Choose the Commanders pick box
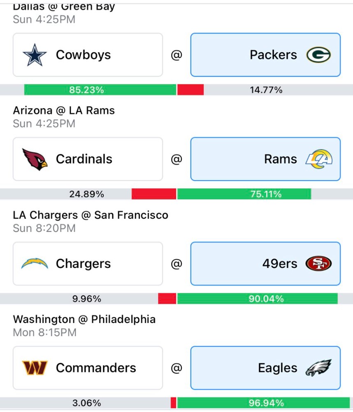Image resolution: width=353 pixels, height=412 pixels. coord(88,368)
